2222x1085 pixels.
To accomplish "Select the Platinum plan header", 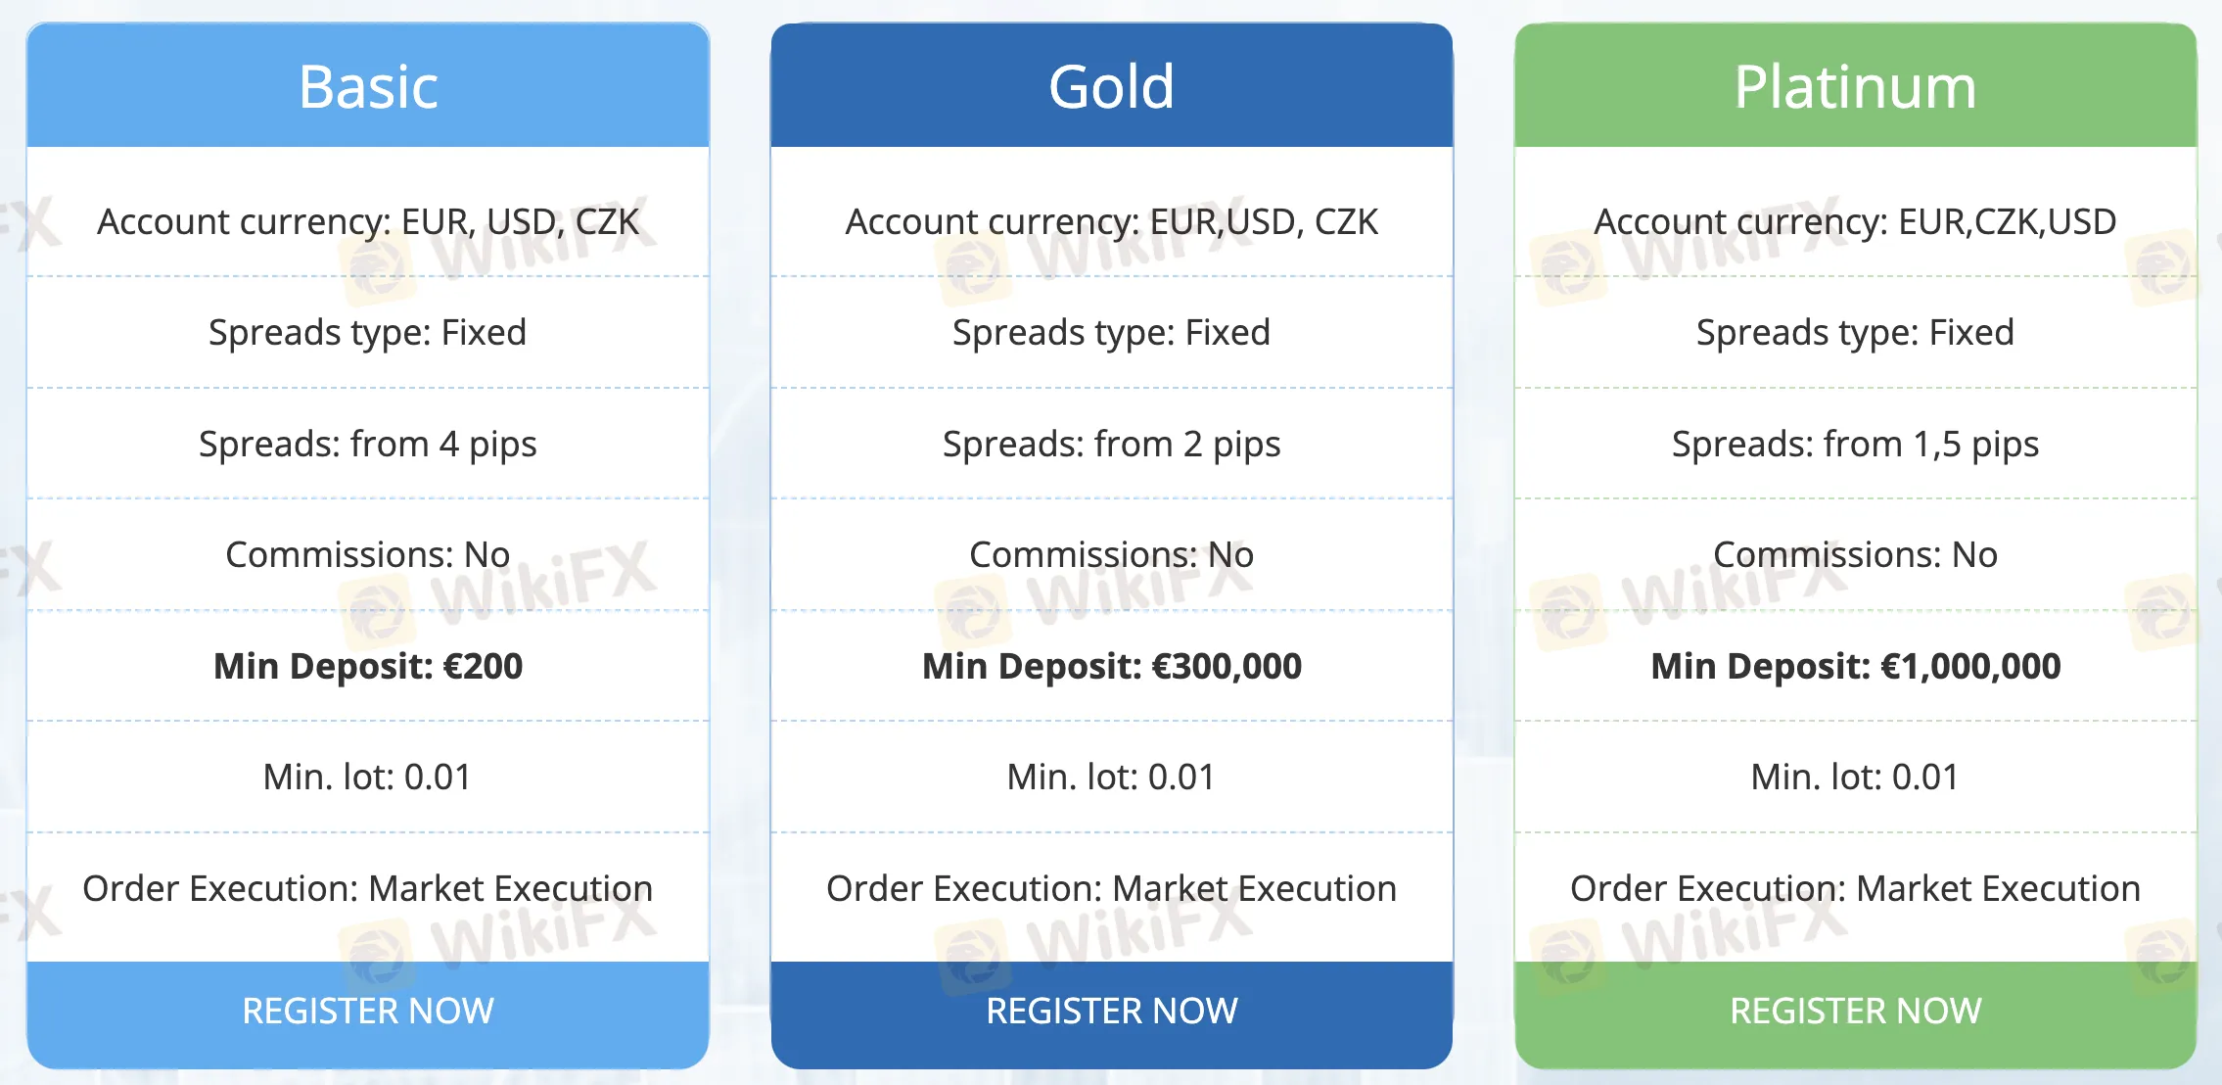I will [x=1856, y=86].
